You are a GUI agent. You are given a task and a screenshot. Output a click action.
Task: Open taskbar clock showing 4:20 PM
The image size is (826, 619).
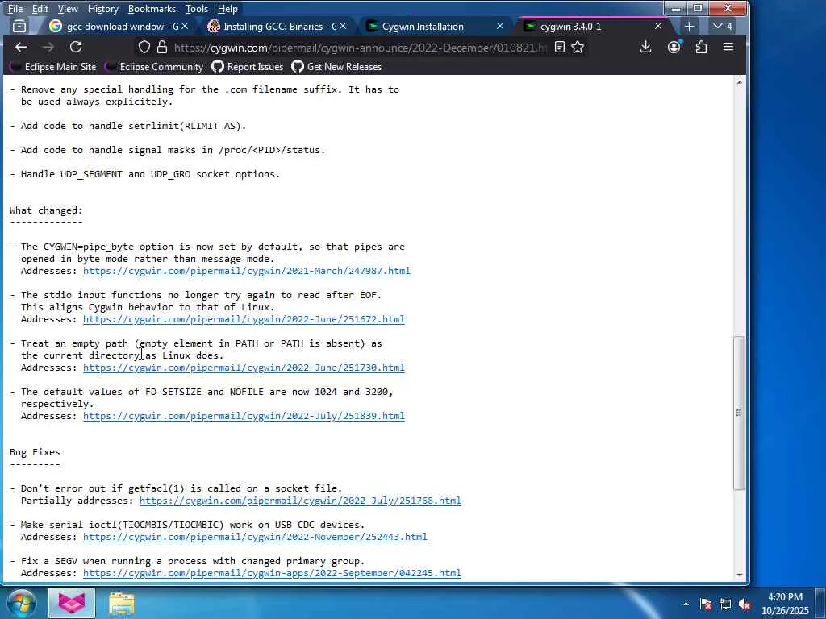(785, 604)
